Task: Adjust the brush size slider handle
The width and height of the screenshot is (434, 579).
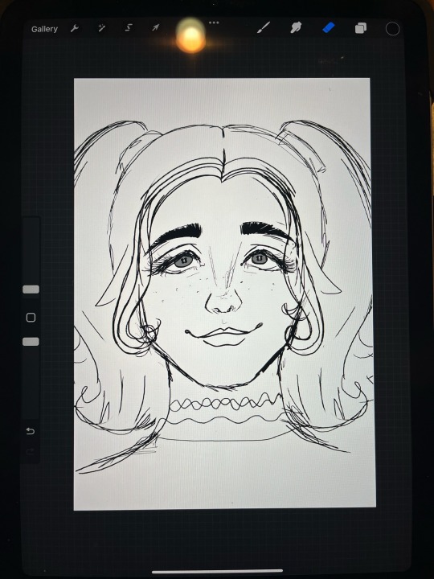Action: pos(31,289)
